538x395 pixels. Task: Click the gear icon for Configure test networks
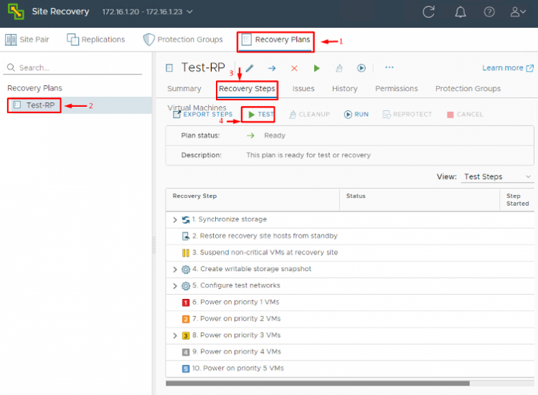[x=186, y=286]
